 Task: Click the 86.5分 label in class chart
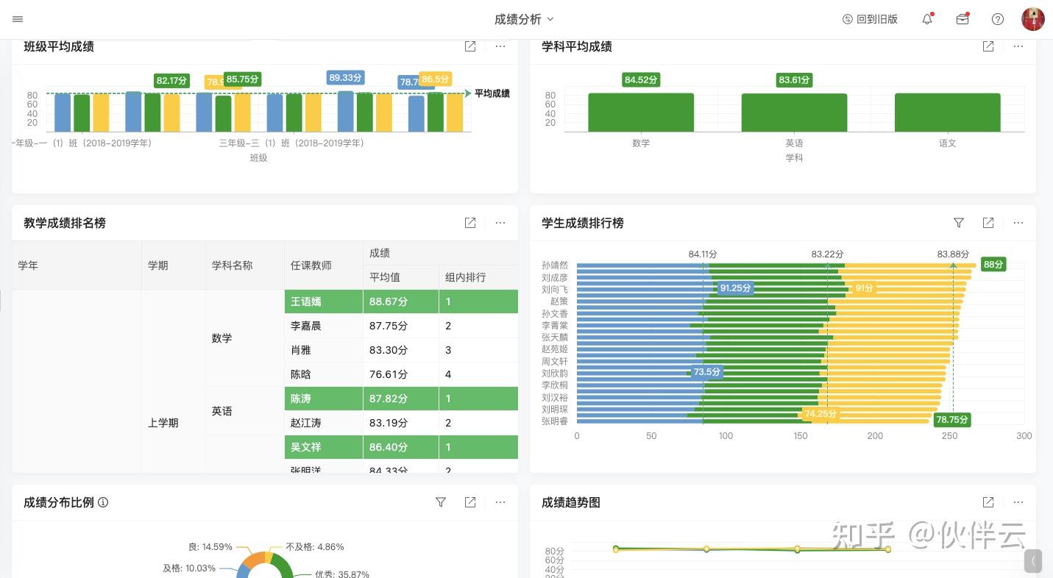click(436, 79)
